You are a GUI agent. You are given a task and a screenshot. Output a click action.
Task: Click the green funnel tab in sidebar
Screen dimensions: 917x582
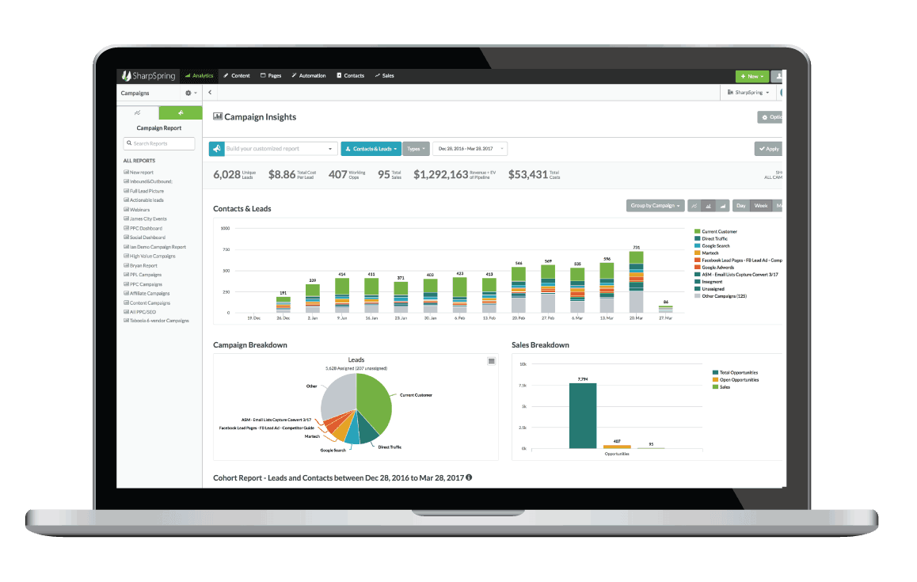[x=181, y=112]
